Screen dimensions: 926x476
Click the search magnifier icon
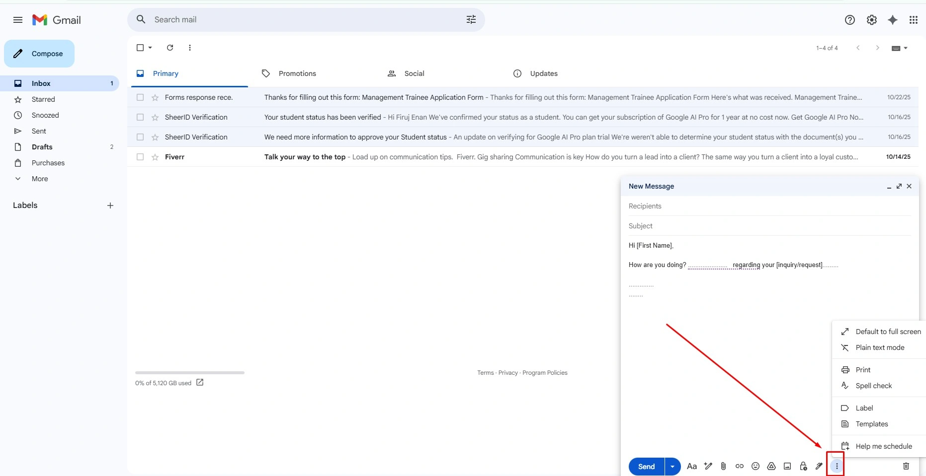click(x=141, y=19)
